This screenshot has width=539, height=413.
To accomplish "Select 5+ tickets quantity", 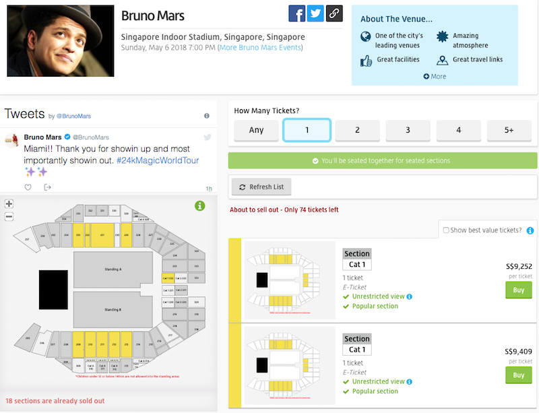I will (509, 130).
